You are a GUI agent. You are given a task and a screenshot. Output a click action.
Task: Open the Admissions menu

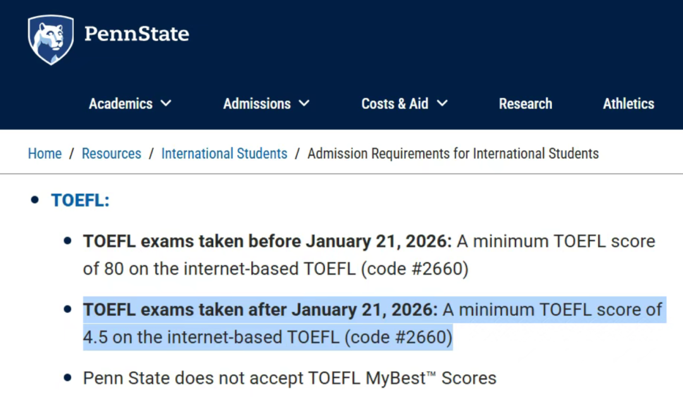click(257, 104)
